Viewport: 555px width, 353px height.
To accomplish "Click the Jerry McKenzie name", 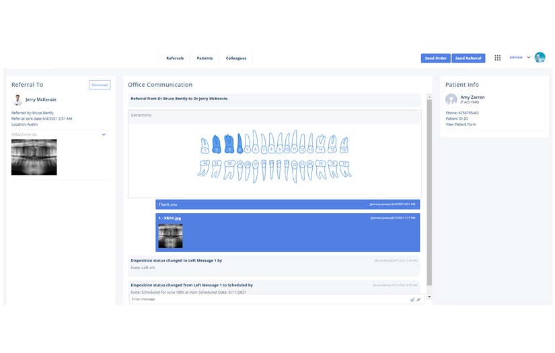I will pyautogui.click(x=41, y=100).
